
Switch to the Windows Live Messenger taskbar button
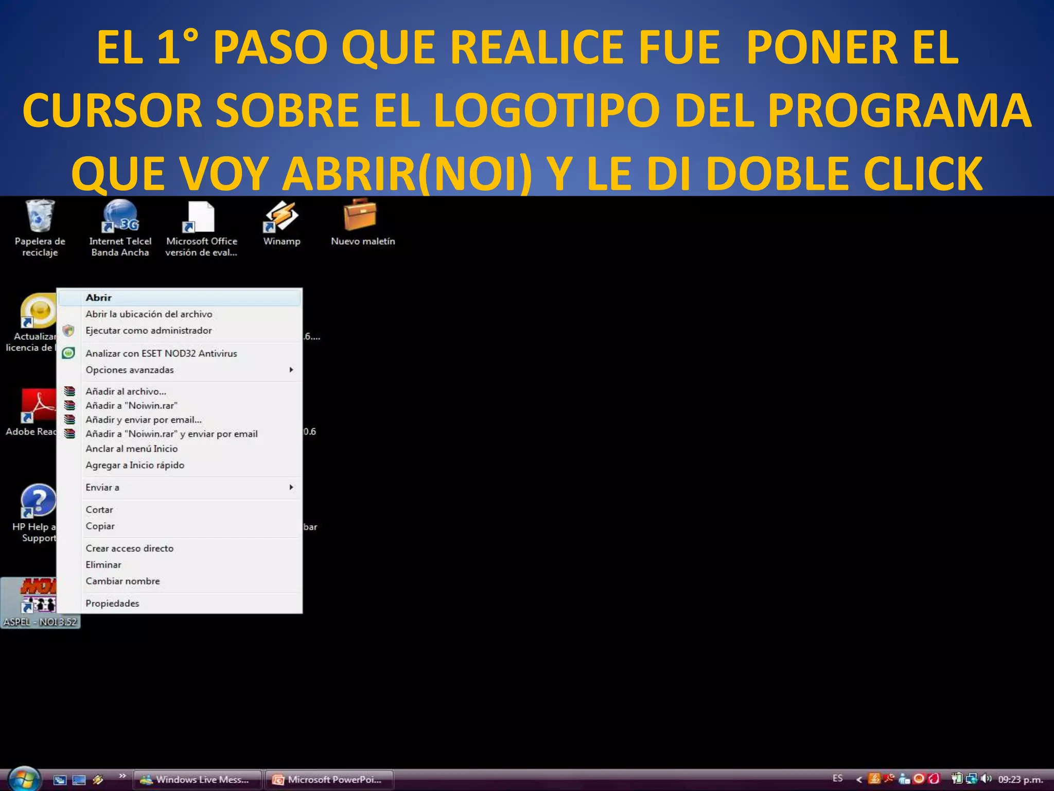198,780
